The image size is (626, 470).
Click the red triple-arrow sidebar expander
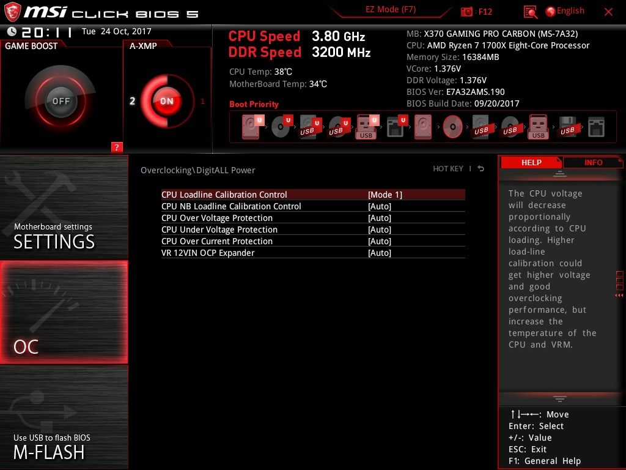pyautogui.click(x=619, y=296)
